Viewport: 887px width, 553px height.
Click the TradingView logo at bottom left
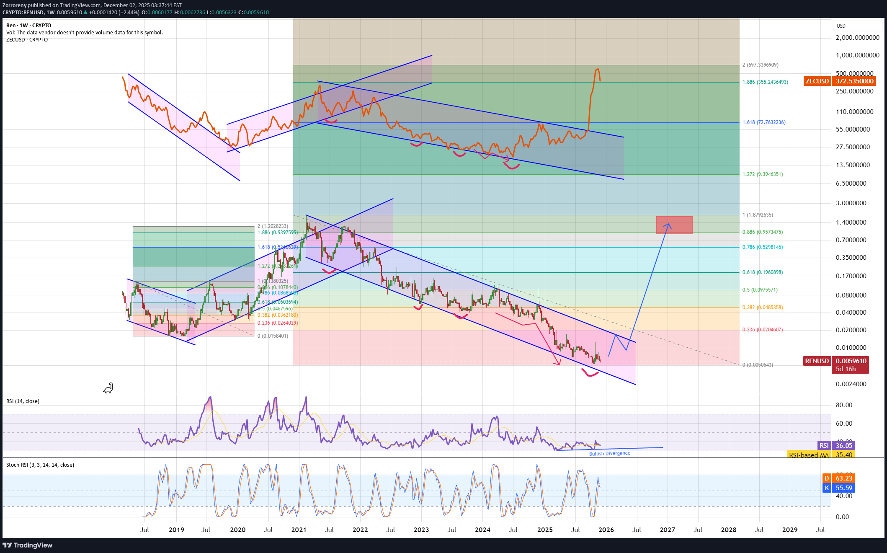(28, 545)
